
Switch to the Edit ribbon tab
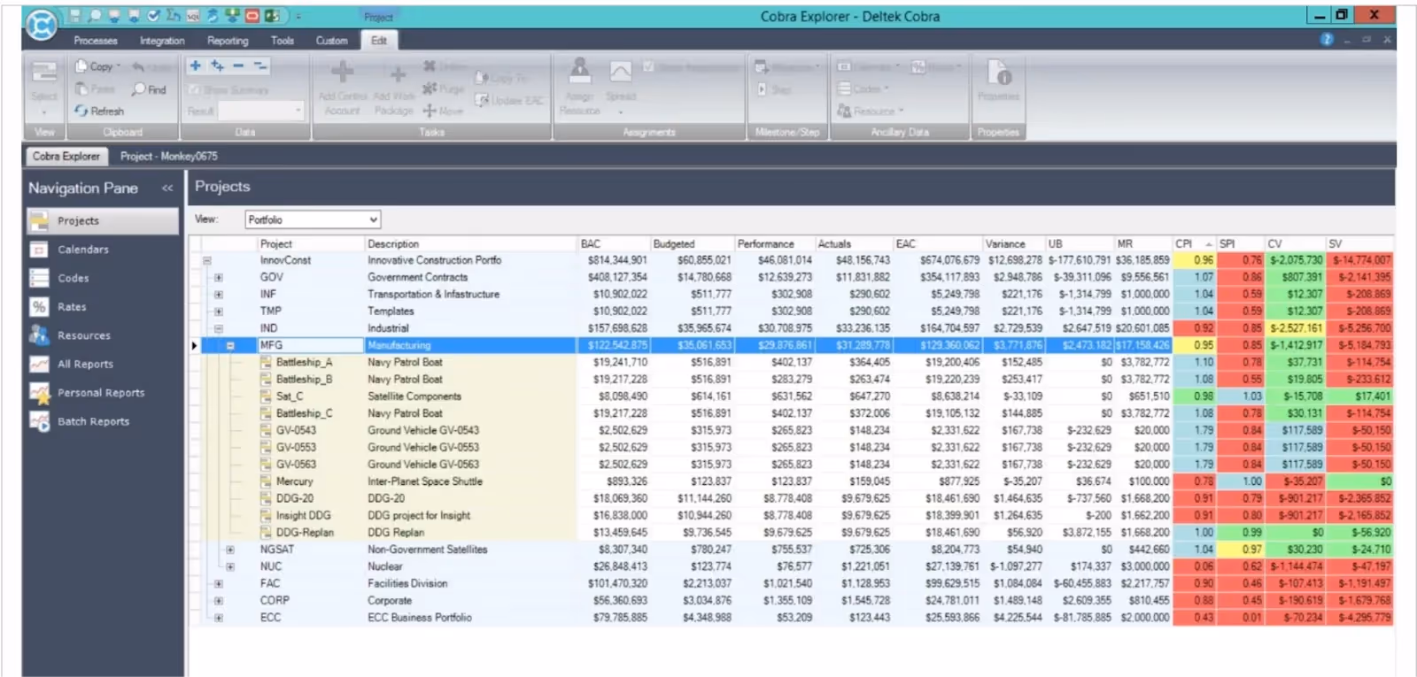pos(379,41)
